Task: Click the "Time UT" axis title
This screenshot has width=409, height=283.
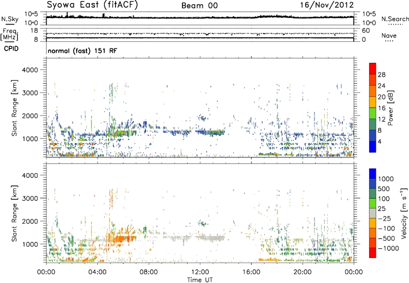Action: 200,280
